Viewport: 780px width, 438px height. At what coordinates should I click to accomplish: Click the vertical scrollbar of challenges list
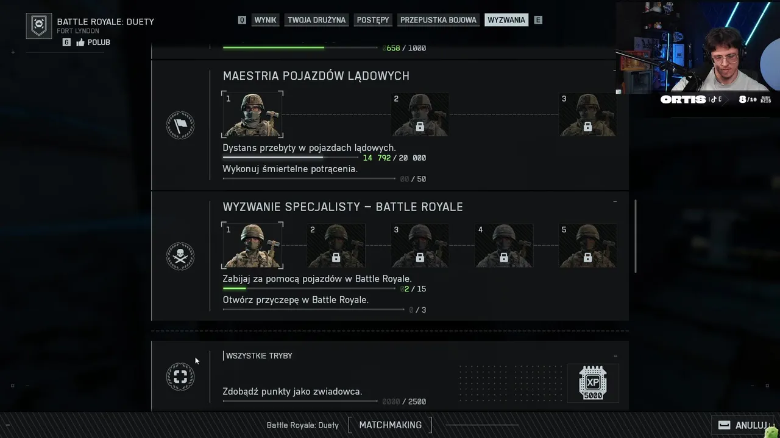[636, 236]
